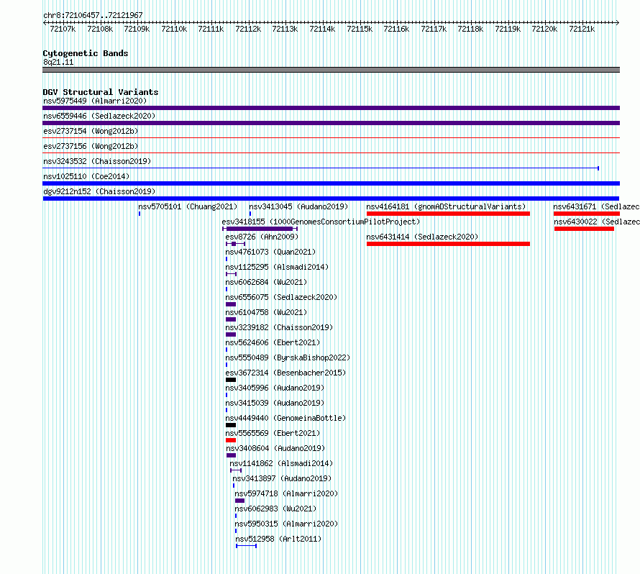The height and width of the screenshot is (574, 640).
Task: Click nsv1141862 (Alsmadi2014) label
Action: [281, 463]
